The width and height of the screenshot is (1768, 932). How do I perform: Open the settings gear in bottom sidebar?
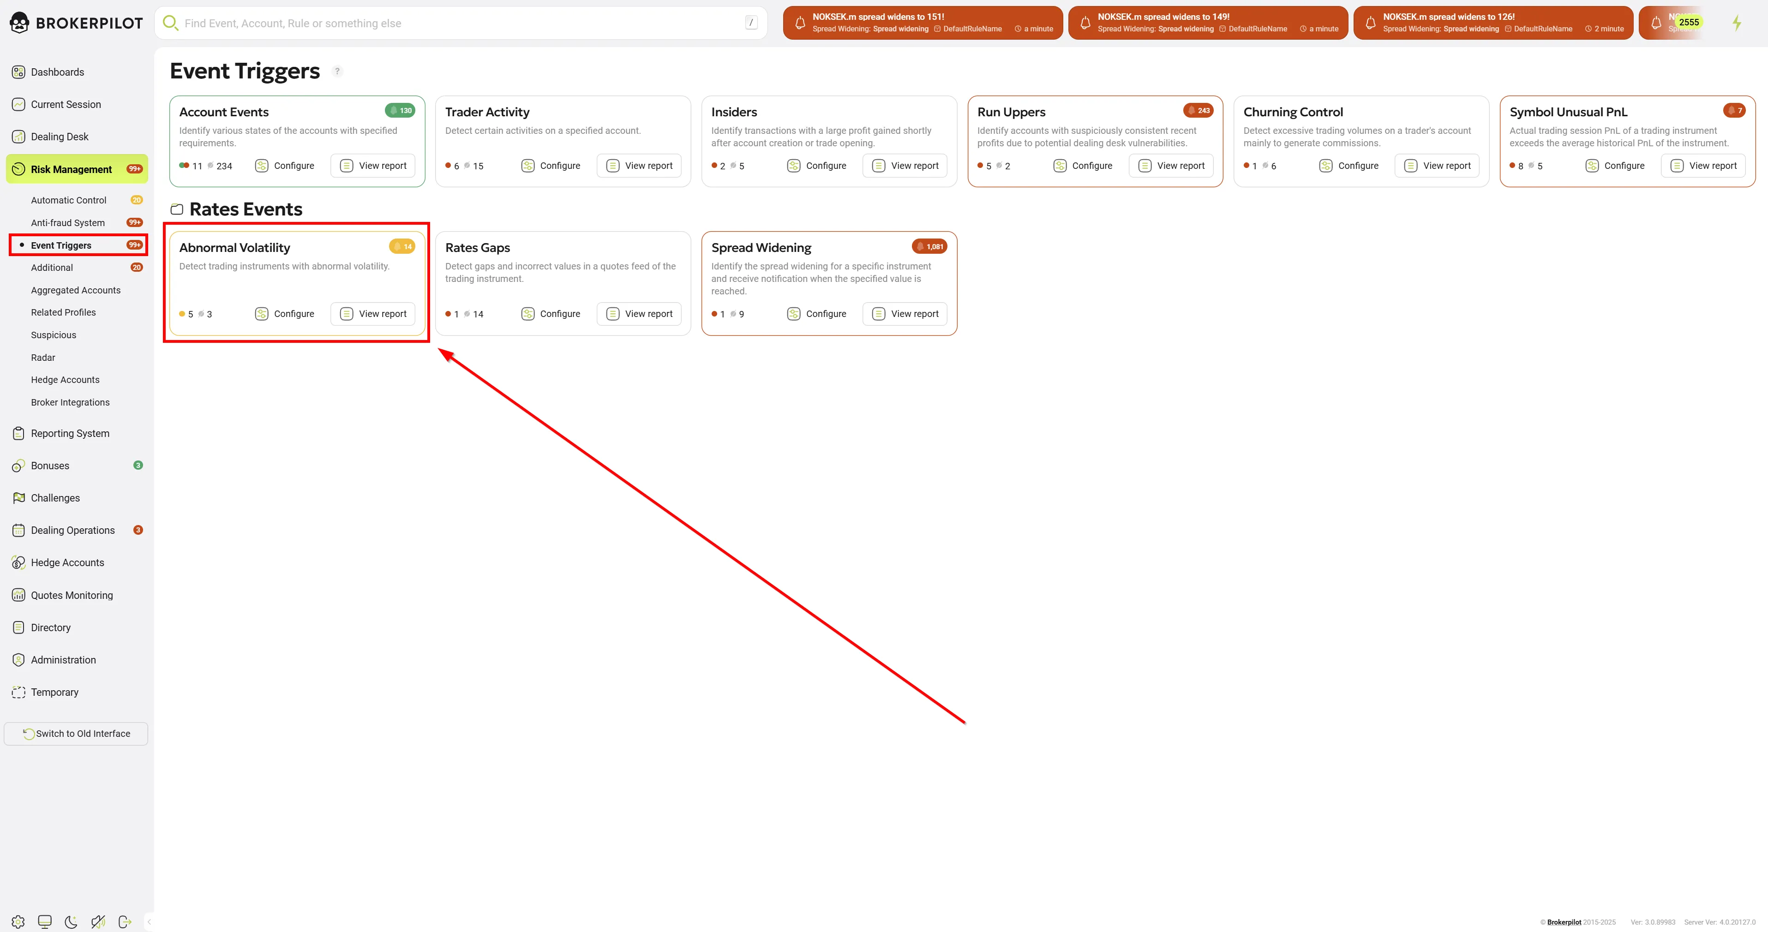coord(18,922)
